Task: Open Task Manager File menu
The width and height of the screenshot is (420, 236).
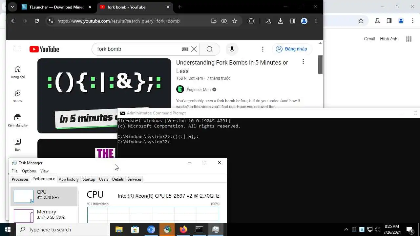Action: (14, 171)
